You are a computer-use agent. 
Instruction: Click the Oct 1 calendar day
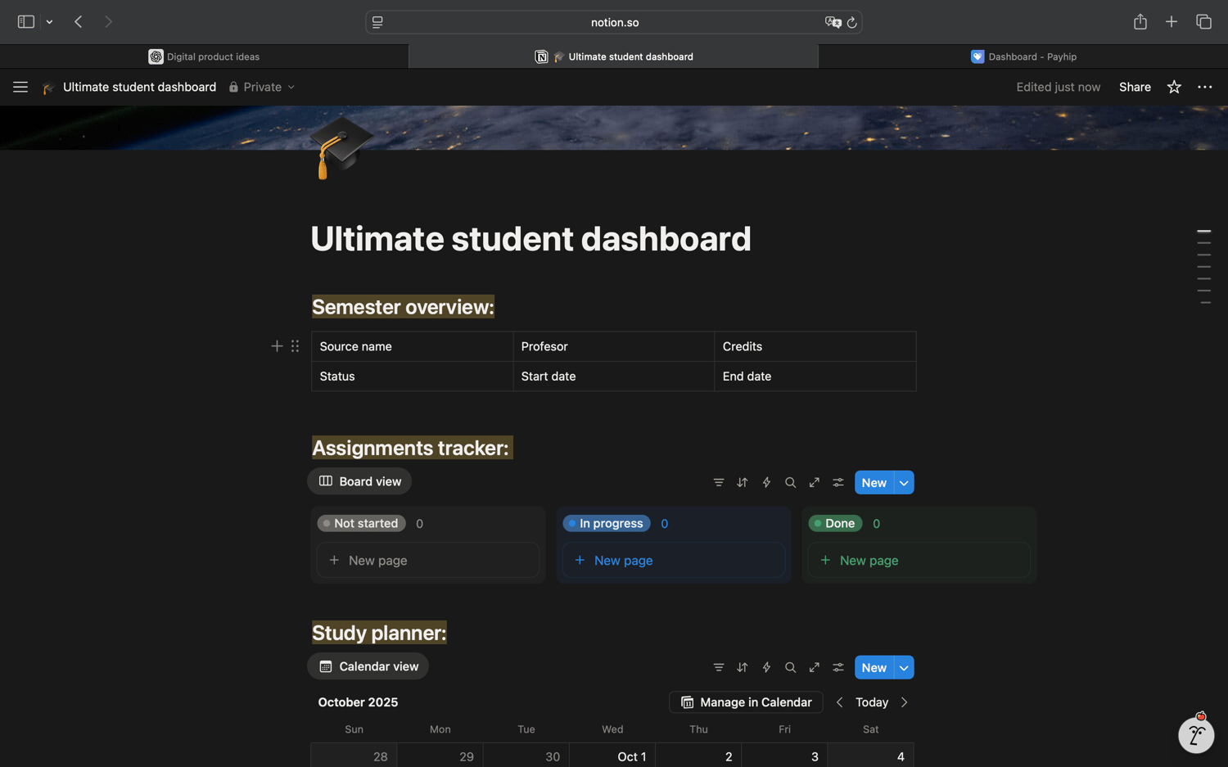tap(612, 756)
